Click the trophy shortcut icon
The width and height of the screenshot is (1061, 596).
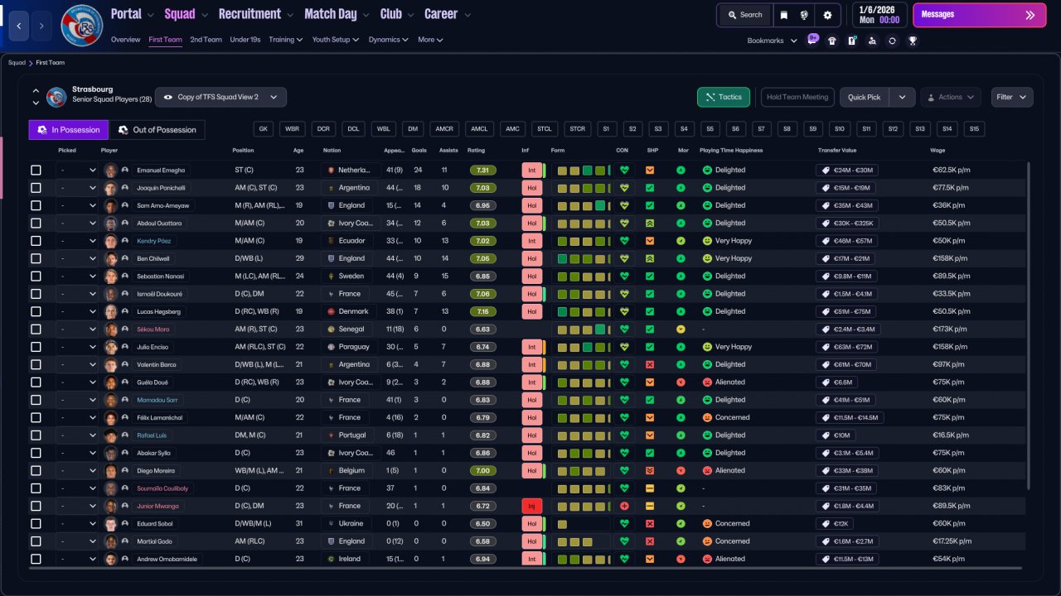pyautogui.click(x=913, y=41)
